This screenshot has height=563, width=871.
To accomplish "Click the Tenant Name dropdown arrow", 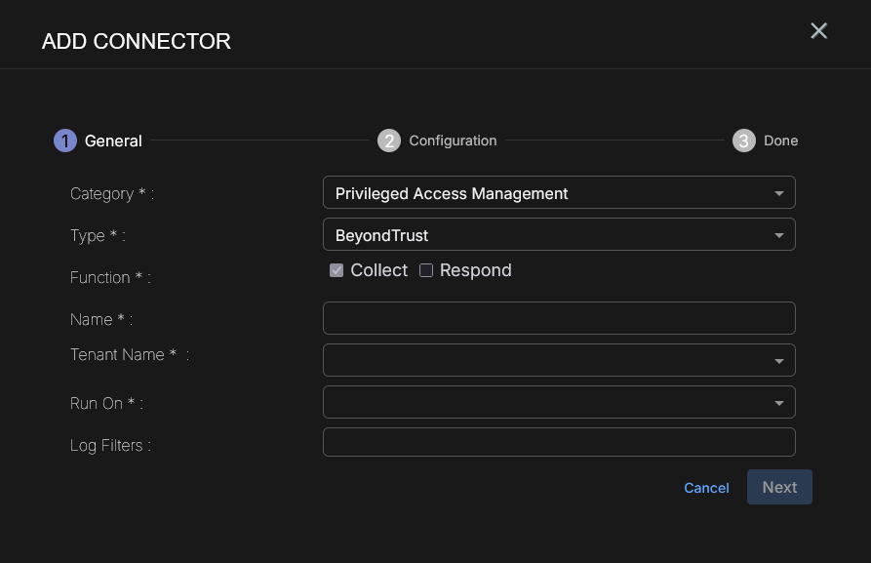I will pyautogui.click(x=778, y=361).
